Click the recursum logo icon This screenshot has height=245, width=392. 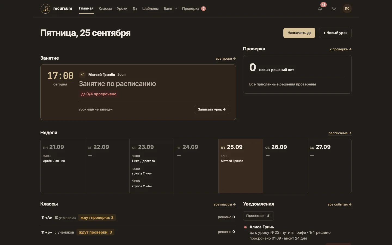point(45,9)
